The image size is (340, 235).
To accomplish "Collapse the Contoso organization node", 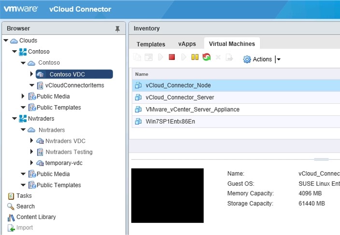I will (14, 52).
